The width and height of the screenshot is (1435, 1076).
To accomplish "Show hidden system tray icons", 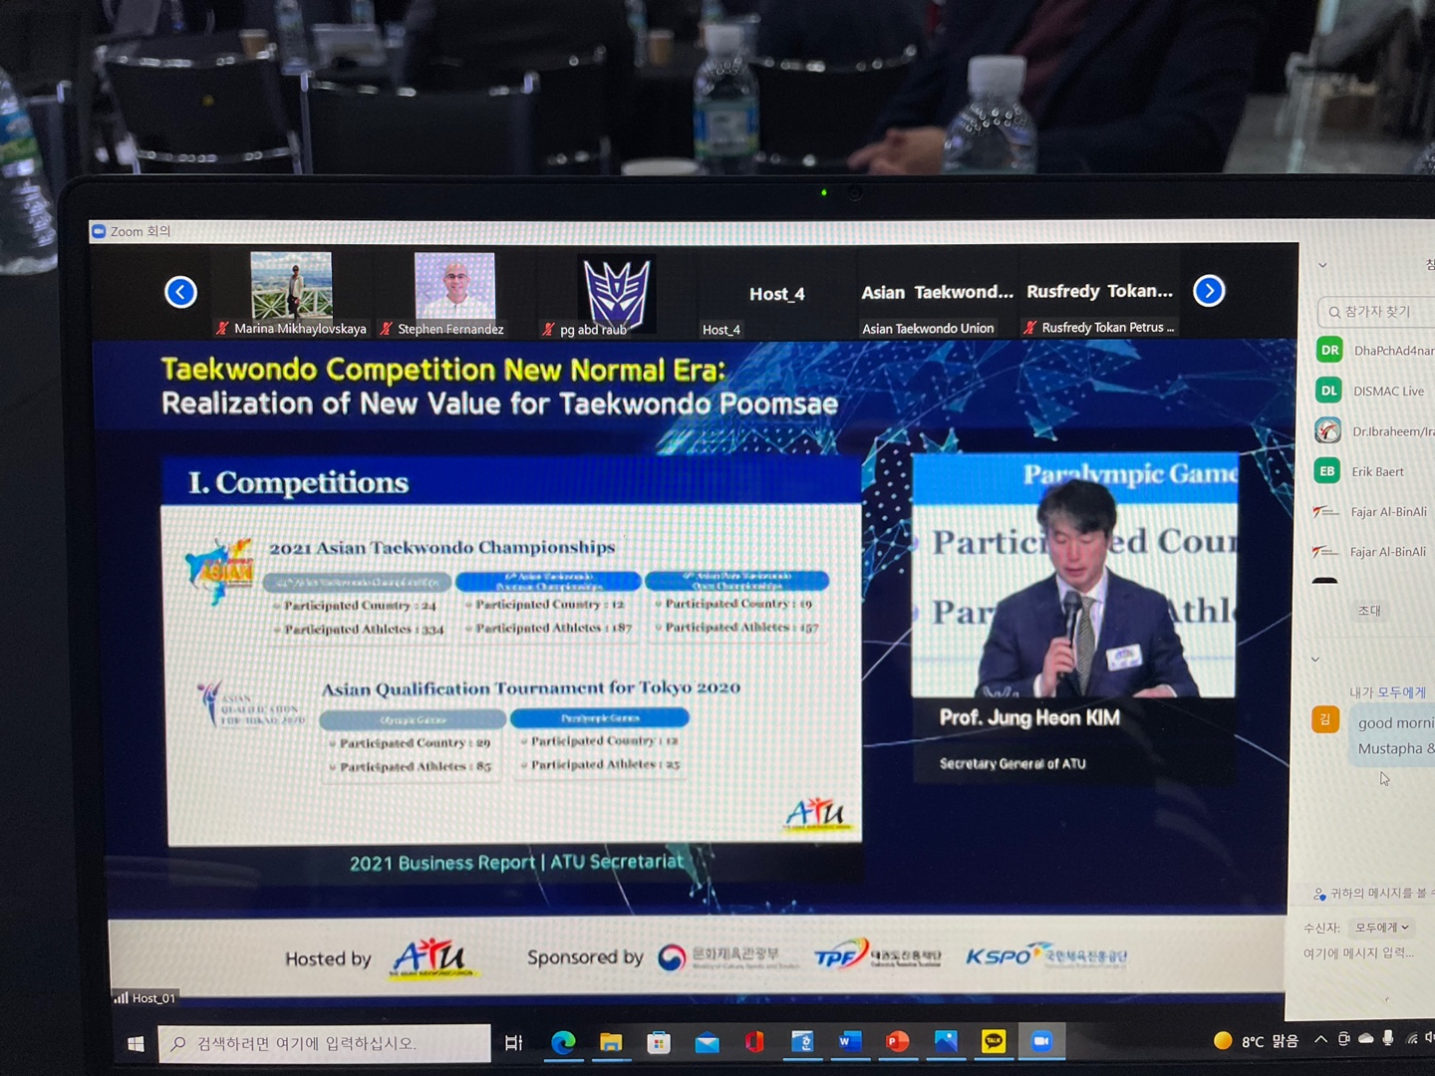I will coord(1320,1040).
